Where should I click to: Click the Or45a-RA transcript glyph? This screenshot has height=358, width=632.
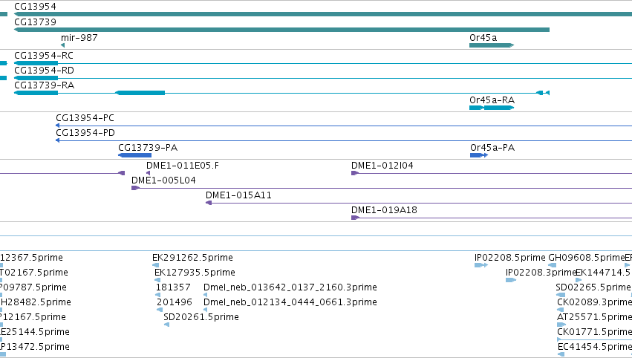coord(492,108)
